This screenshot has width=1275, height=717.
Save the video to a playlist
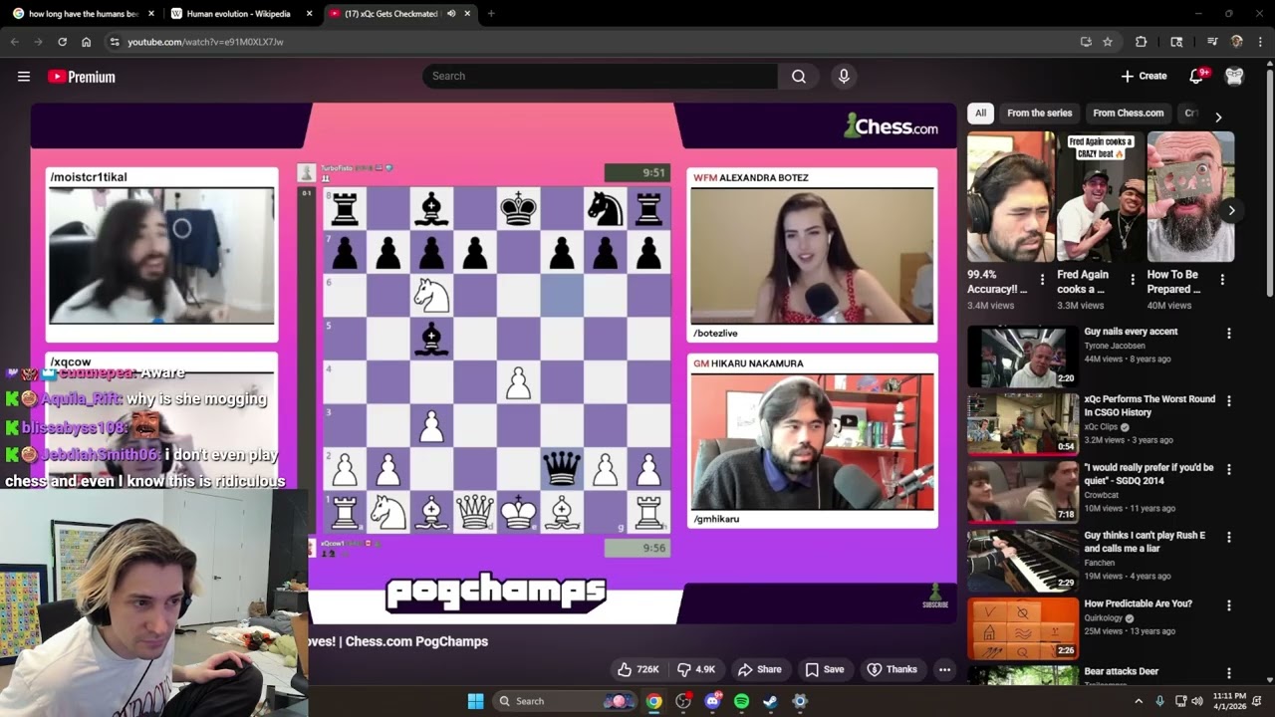(825, 669)
